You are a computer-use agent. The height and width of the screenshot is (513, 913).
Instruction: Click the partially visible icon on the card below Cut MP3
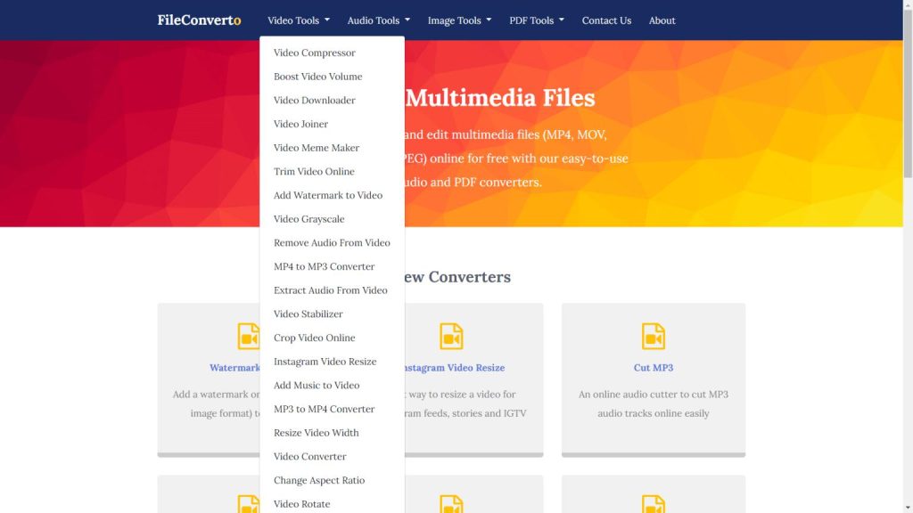click(654, 503)
